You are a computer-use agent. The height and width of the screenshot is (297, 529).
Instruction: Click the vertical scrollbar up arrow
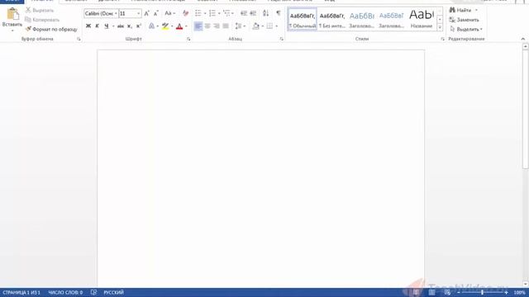click(x=526, y=47)
